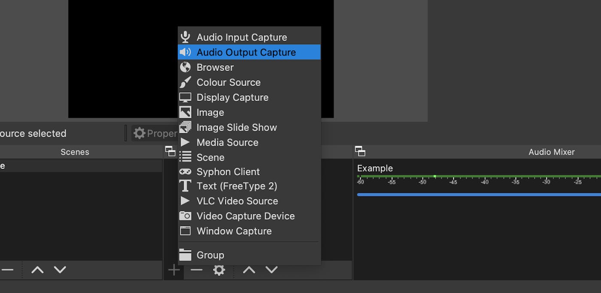Remove the selected source with the minus button
Image resolution: width=601 pixels, height=293 pixels.
point(197,270)
